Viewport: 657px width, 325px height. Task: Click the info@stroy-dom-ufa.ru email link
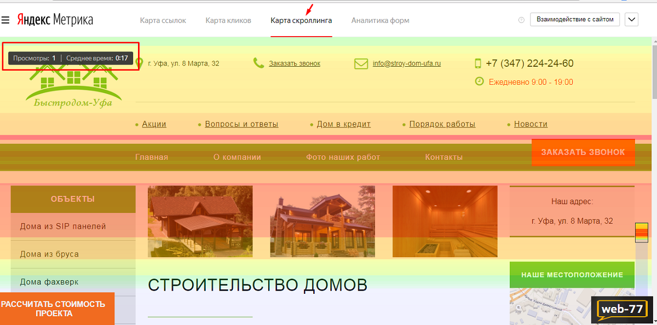[x=407, y=63]
